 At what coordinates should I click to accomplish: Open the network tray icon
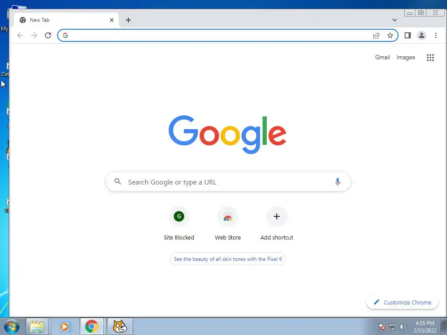pos(392,327)
